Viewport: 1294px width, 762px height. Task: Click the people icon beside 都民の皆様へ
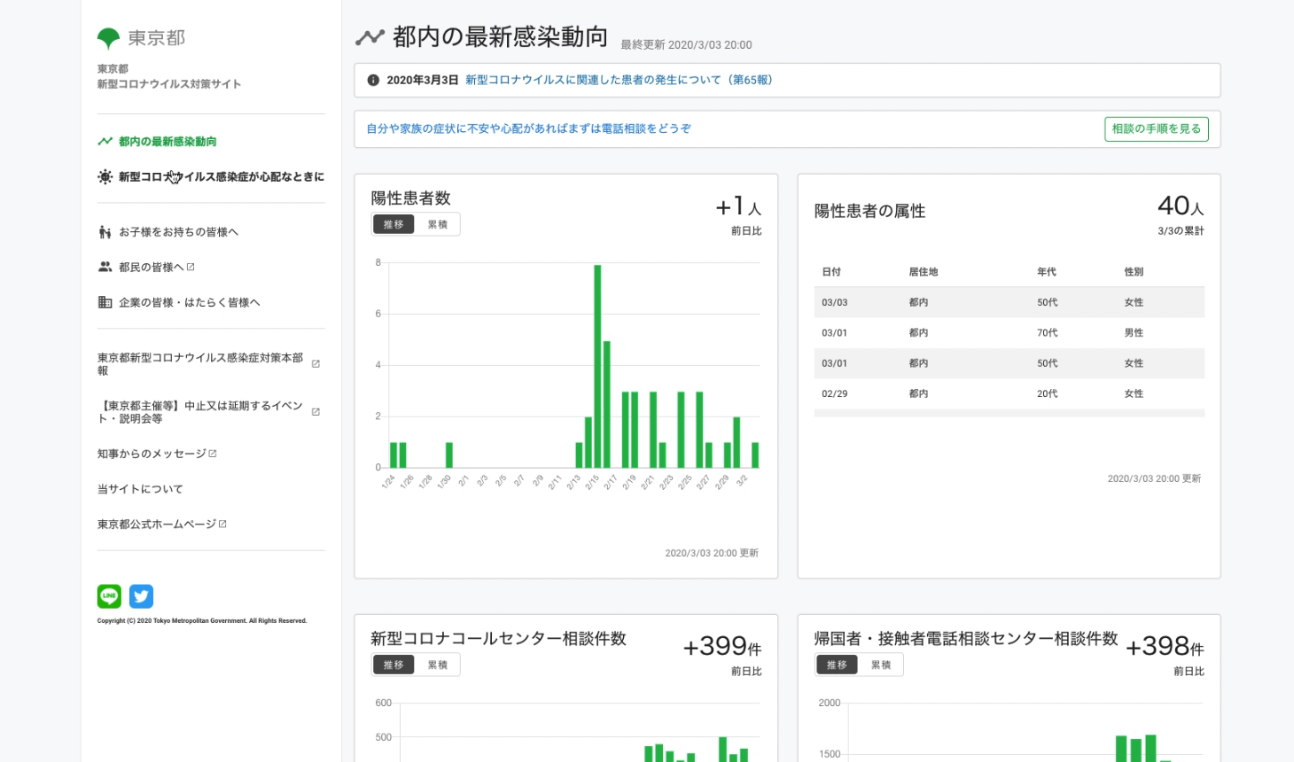click(105, 267)
